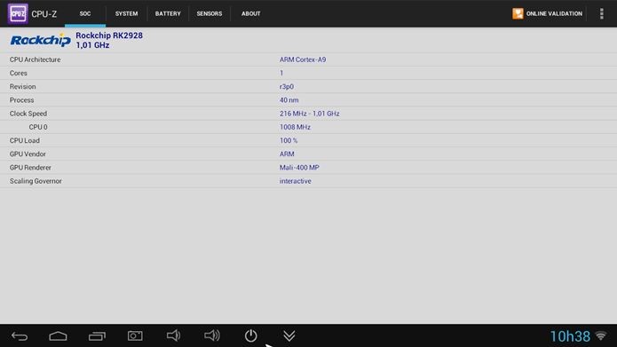617x347 pixels.
Task: Go to the home screen icon
Action: coord(58,336)
